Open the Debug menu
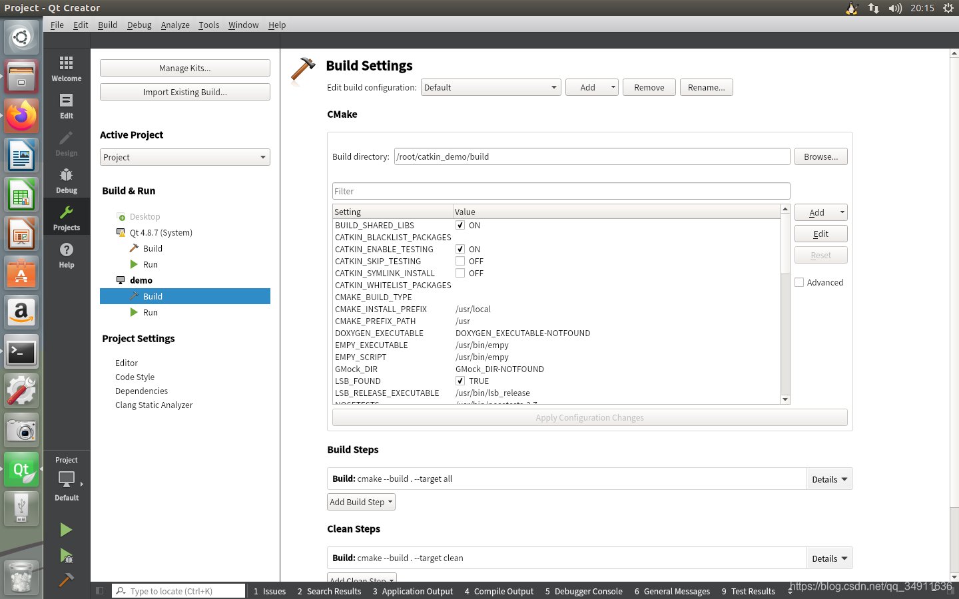959x599 pixels. tap(139, 25)
